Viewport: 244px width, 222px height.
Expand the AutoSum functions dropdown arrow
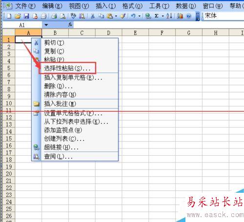tap(163, 16)
